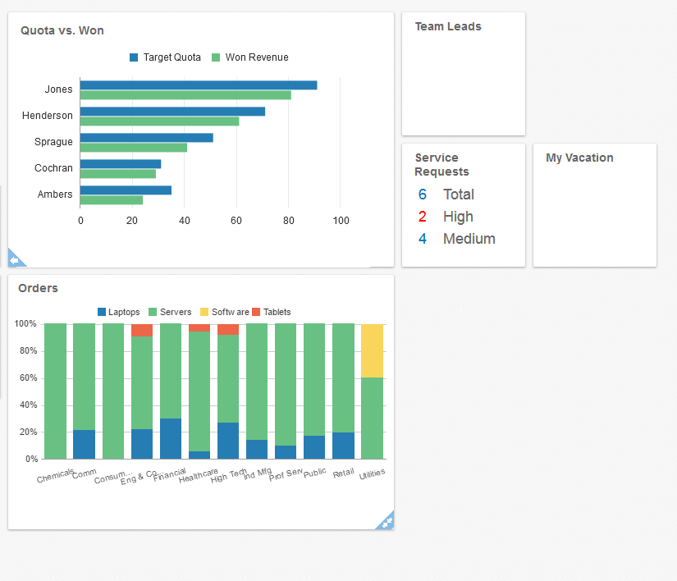Click the Laptops blue segment in Public bar
Screen dimensions: 677x581
(314, 447)
